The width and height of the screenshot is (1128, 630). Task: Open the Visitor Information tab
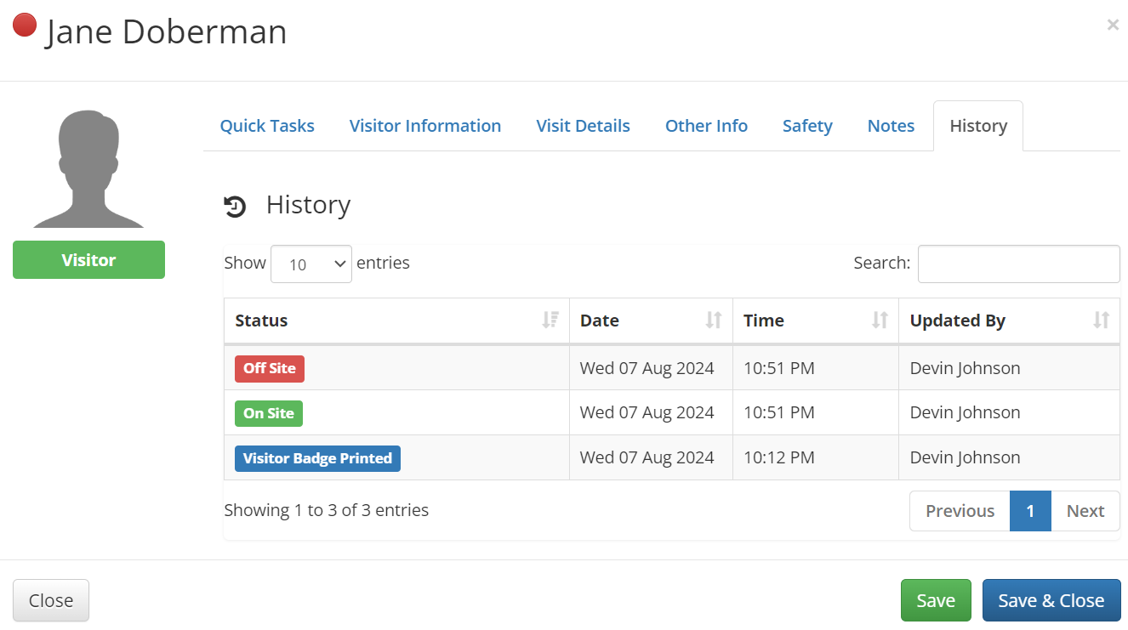[x=424, y=126]
